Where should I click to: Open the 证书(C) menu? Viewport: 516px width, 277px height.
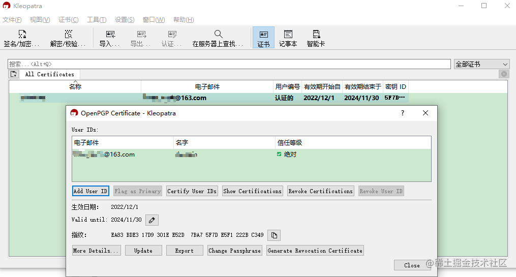click(x=69, y=20)
